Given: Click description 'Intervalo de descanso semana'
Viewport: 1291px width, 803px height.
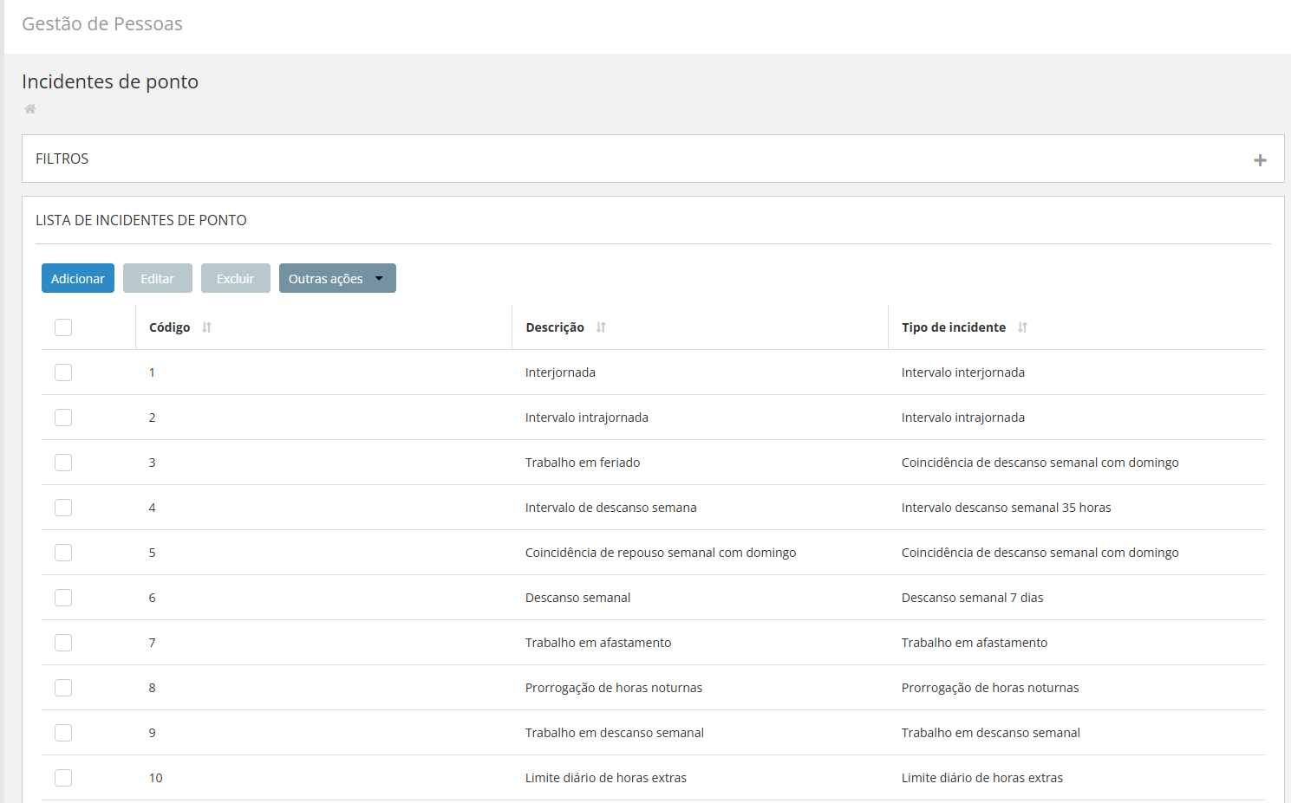Looking at the screenshot, I should (611, 508).
